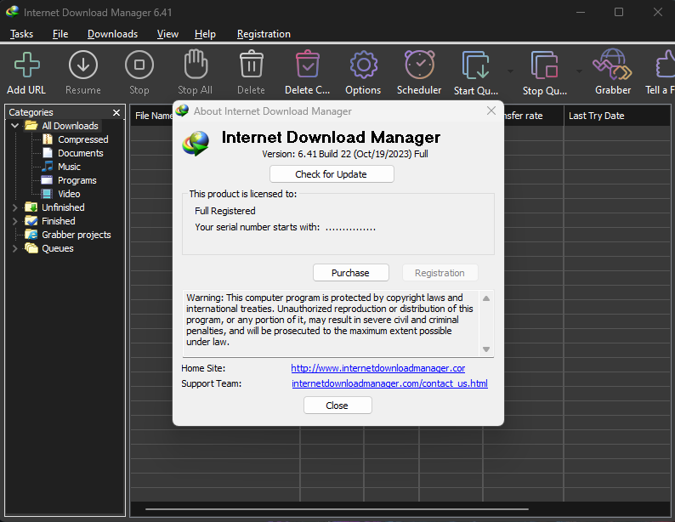Click the Resume toolbar icon
The width and height of the screenshot is (675, 522).
coord(83,65)
